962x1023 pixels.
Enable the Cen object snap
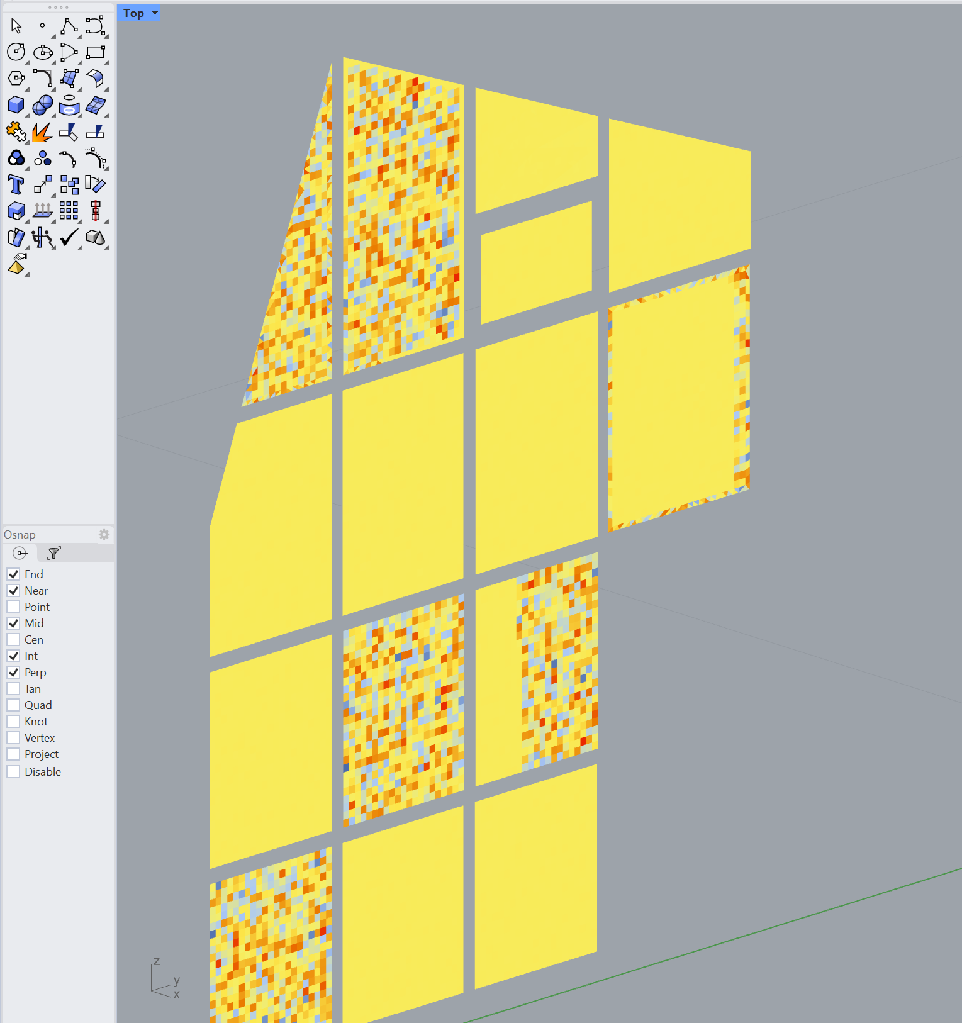[13, 639]
